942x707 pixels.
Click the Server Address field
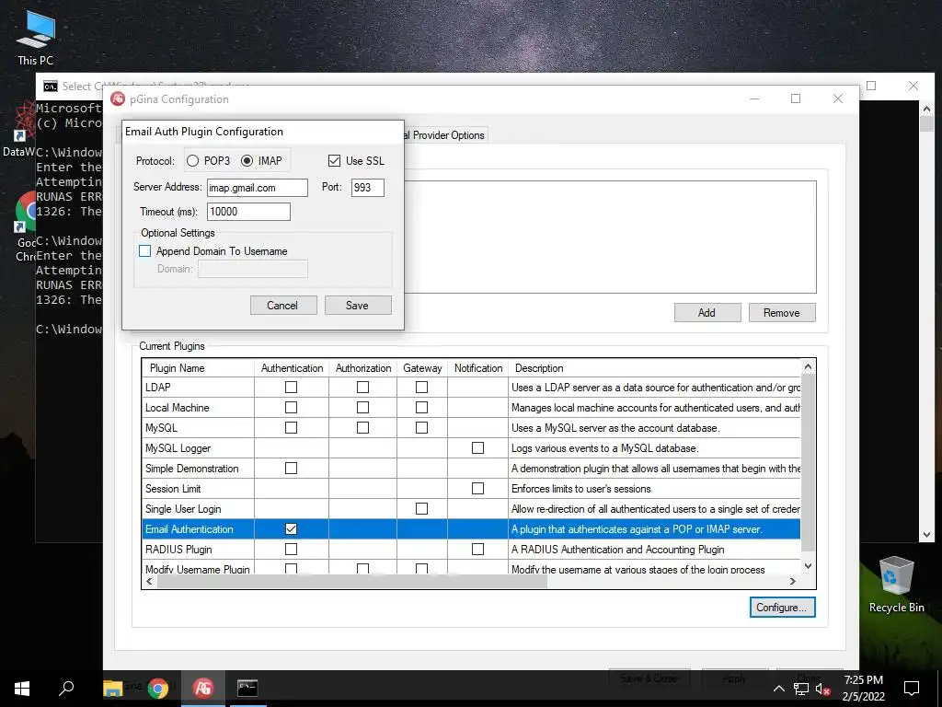[x=258, y=188]
